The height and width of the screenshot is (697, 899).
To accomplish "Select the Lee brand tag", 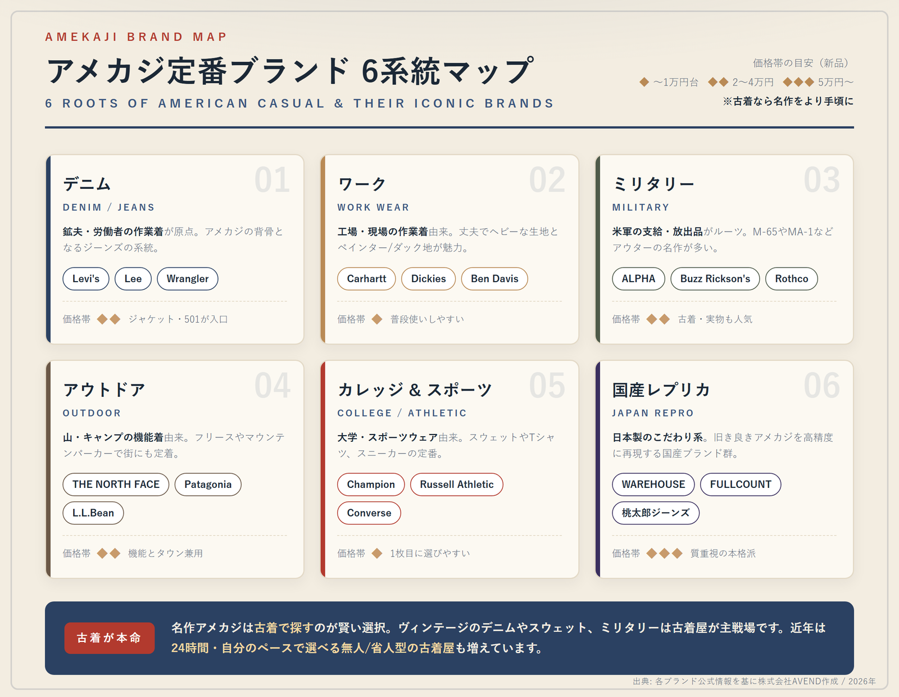I will 133,279.
